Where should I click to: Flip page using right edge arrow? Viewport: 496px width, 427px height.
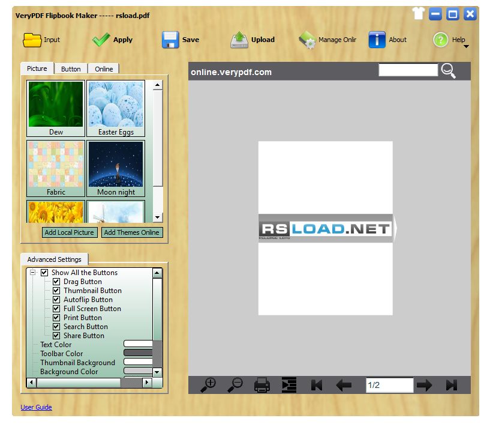[x=395, y=228]
